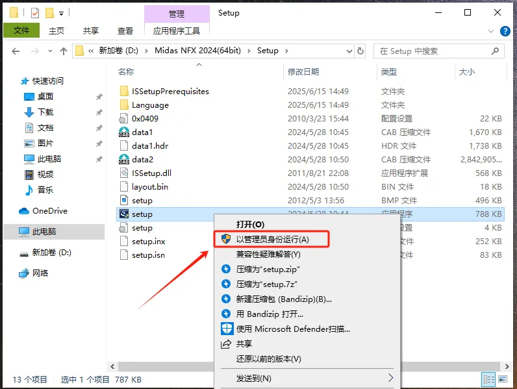Open 桌面 in quick access
The image size is (517, 389).
[x=45, y=96]
